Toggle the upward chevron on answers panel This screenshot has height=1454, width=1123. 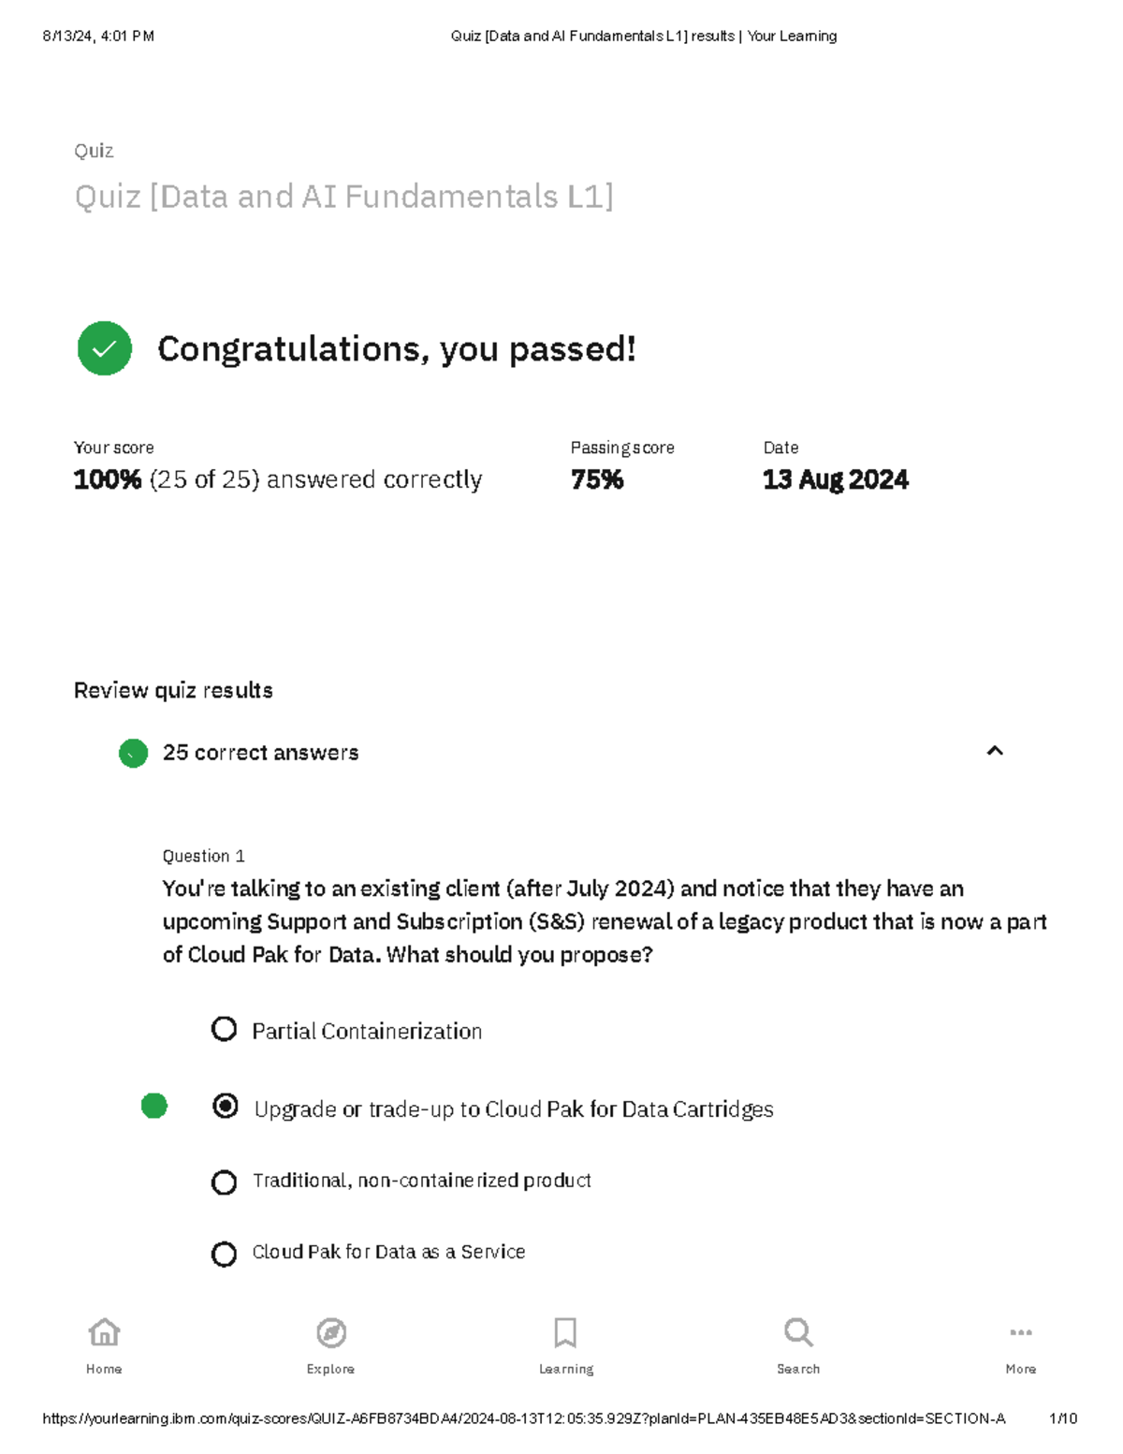(997, 752)
